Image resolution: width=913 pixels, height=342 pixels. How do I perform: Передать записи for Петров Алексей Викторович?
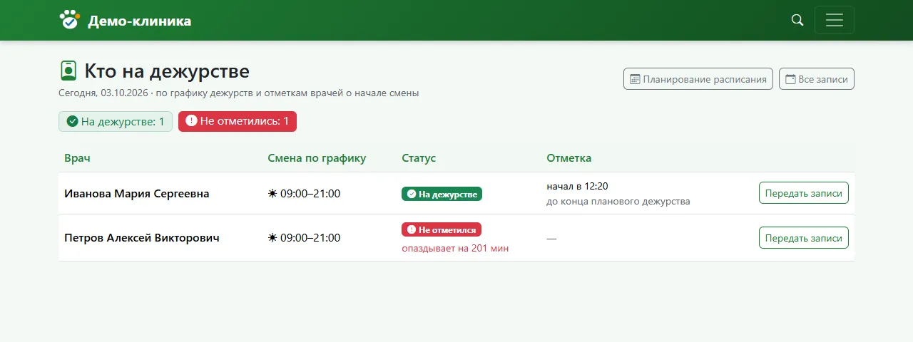pyautogui.click(x=804, y=238)
